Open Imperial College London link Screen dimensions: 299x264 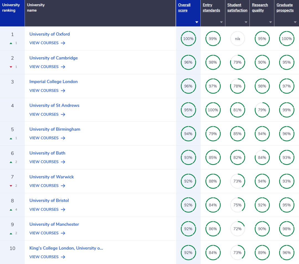pos(53,82)
